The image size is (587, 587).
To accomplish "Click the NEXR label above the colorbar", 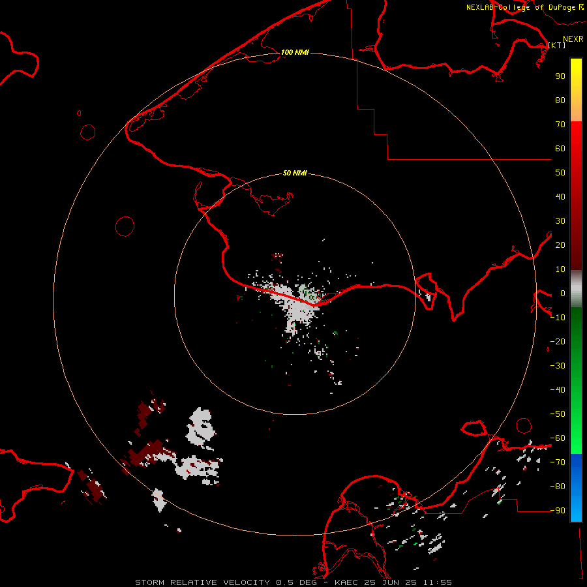I will 573,39.
